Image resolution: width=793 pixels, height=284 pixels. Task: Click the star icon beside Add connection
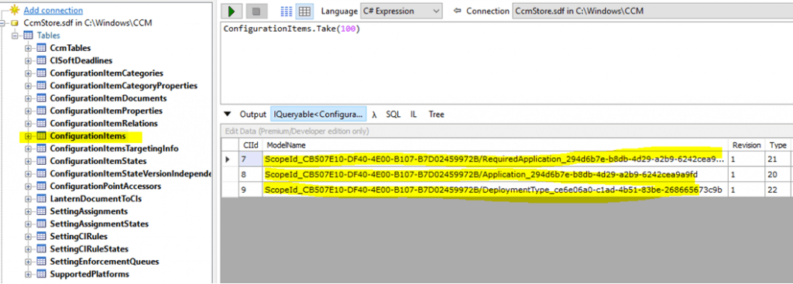(x=14, y=10)
